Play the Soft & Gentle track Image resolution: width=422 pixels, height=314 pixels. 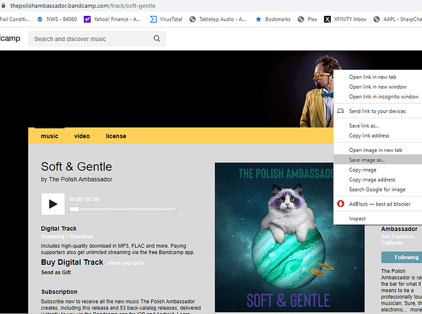point(53,204)
